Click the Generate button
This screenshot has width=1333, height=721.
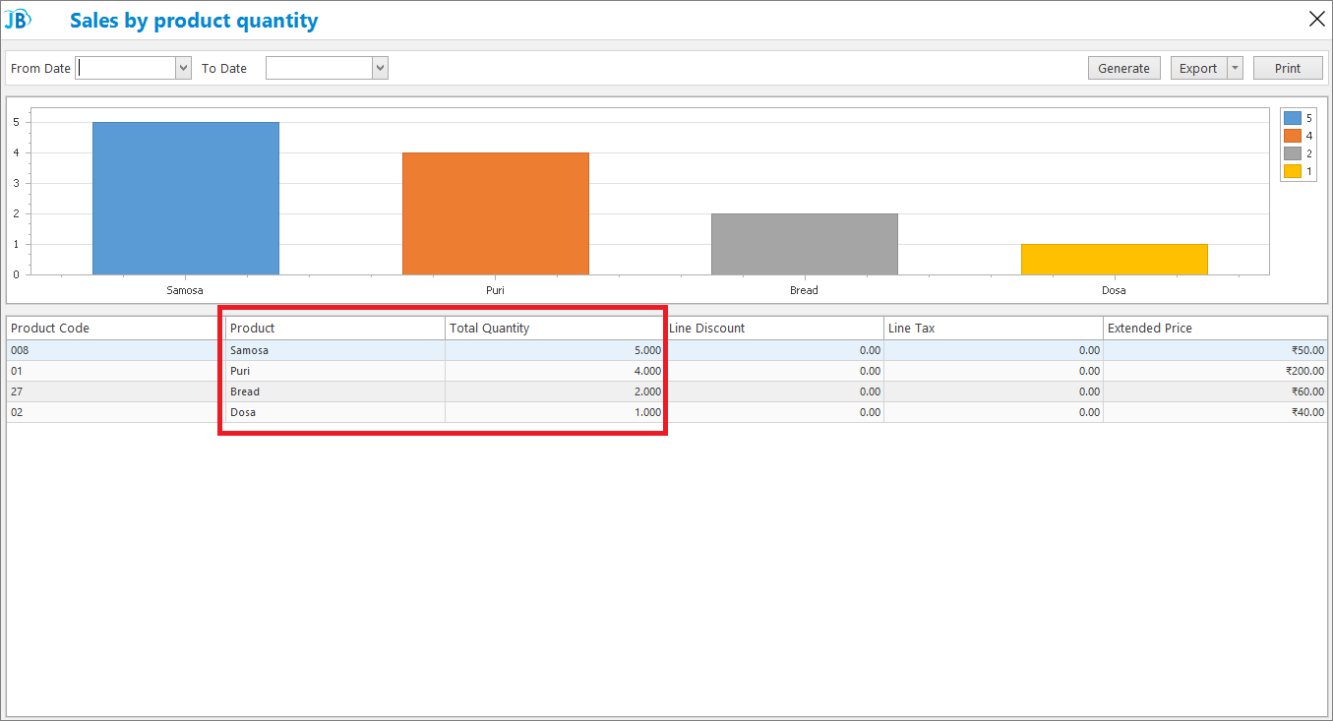pyautogui.click(x=1123, y=68)
